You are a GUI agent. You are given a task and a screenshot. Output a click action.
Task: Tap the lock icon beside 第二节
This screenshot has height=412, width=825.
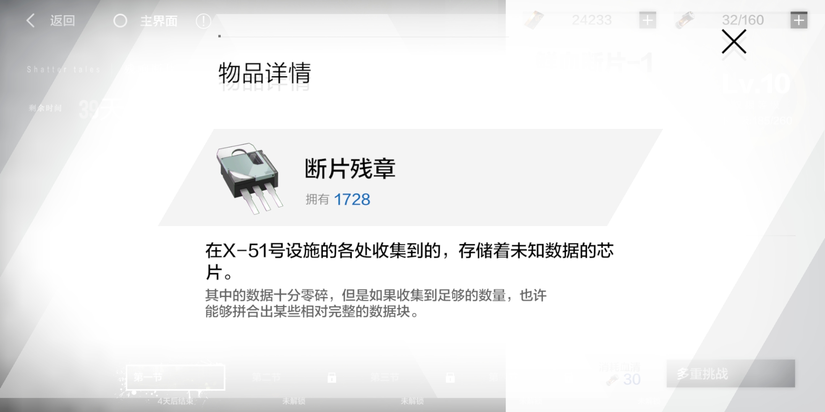pyautogui.click(x=332, y=377)
